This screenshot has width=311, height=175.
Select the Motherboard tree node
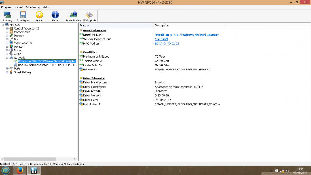(22, 32)
